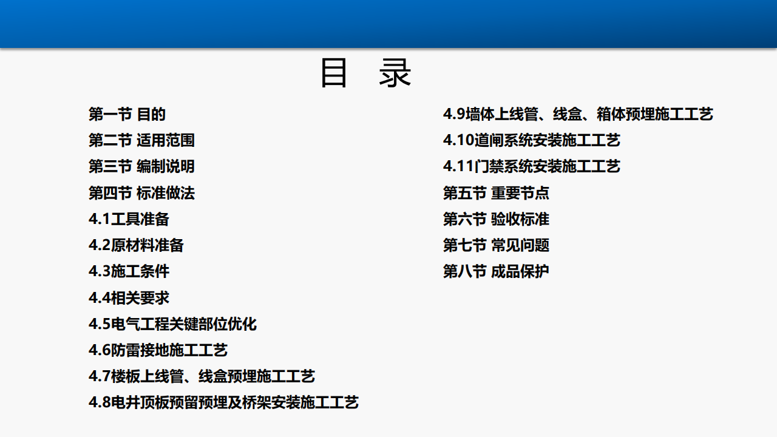Click the 第四节 标准做法 heading
The height and width of the screenshot is (437, 777).
point(141,193)
